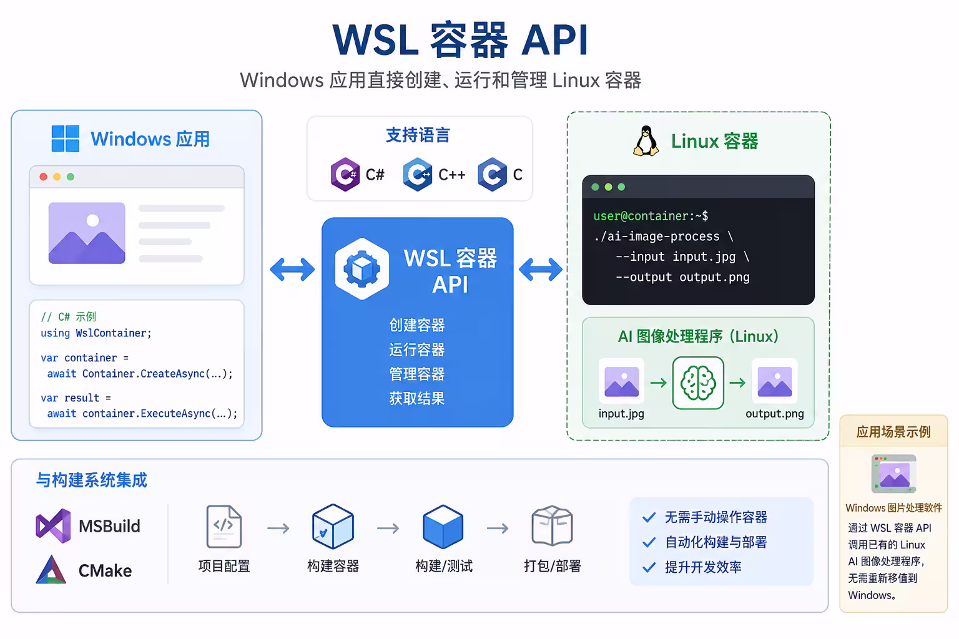Click the Container.CreateAsync code line

click(x=140, y=374)
